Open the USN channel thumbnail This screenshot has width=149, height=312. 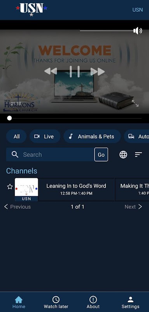coord(26,190)
